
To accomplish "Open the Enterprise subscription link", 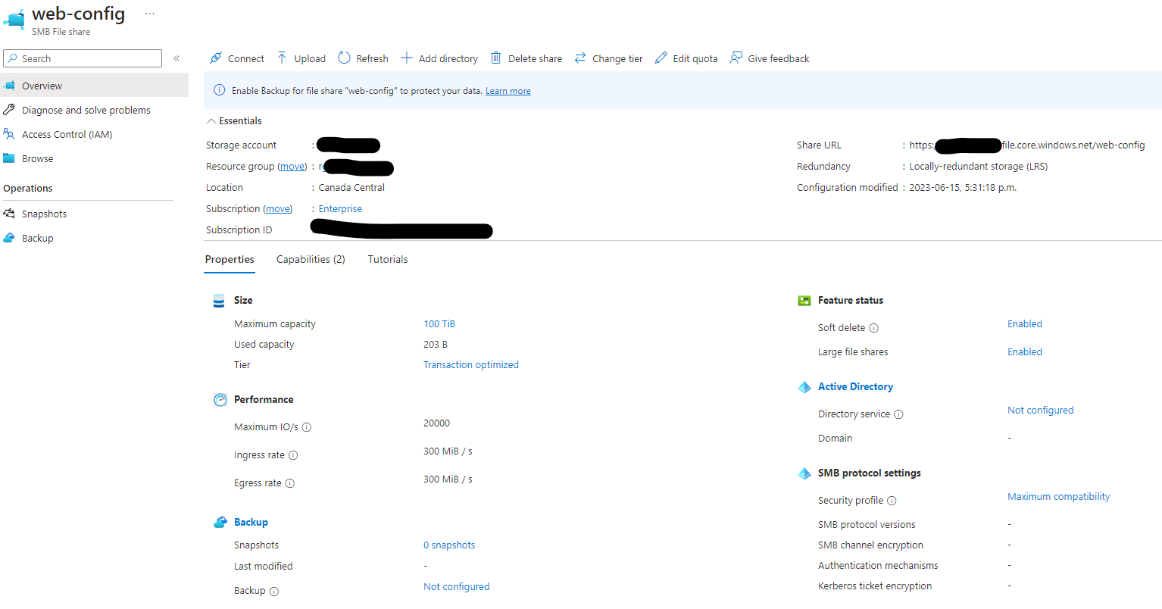I will click(x=340, y=209).
